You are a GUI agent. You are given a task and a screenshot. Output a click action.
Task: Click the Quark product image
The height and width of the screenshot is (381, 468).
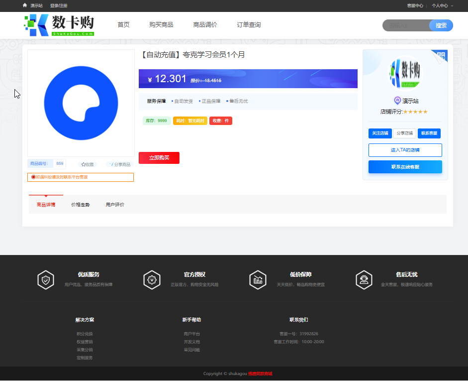(81, 103)
